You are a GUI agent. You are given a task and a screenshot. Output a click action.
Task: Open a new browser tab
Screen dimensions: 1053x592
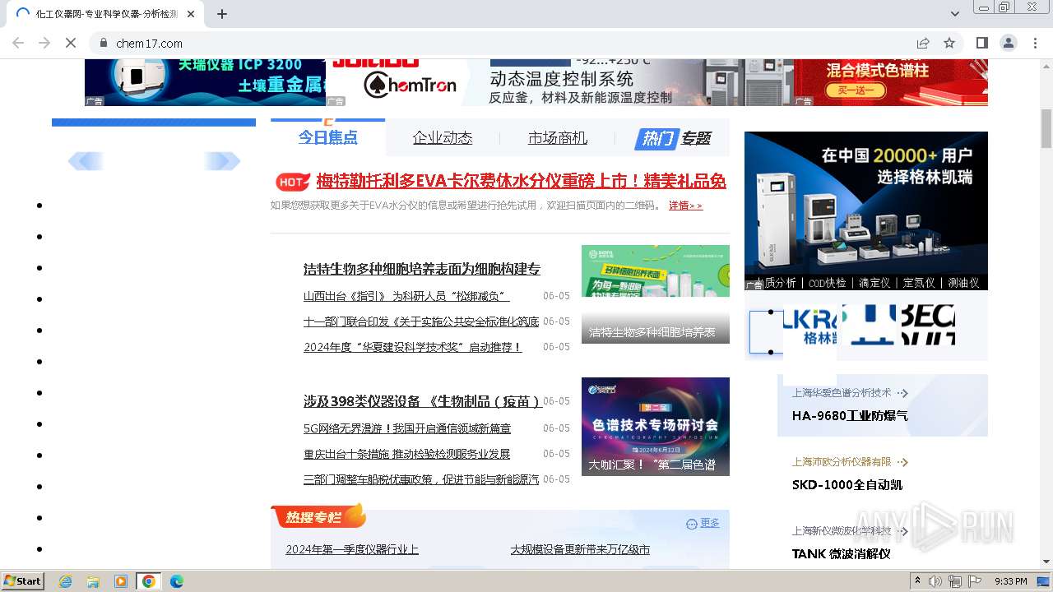(x=222, y=14)
